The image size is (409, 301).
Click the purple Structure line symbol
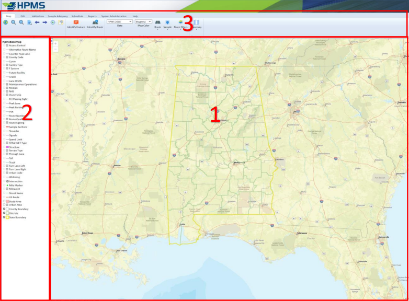coord(7,147)
